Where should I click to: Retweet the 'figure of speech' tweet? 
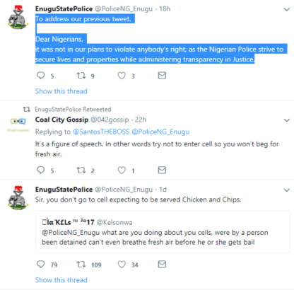coord(81,170)
